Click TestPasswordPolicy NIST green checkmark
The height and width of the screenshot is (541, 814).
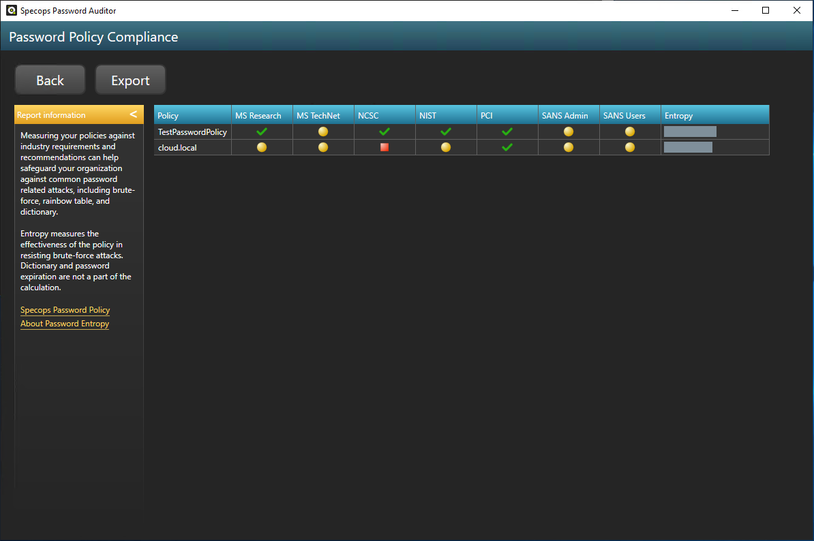[445, 132]
